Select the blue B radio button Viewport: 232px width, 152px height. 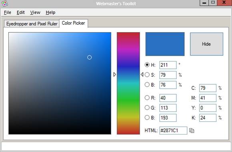coord(147,117)
